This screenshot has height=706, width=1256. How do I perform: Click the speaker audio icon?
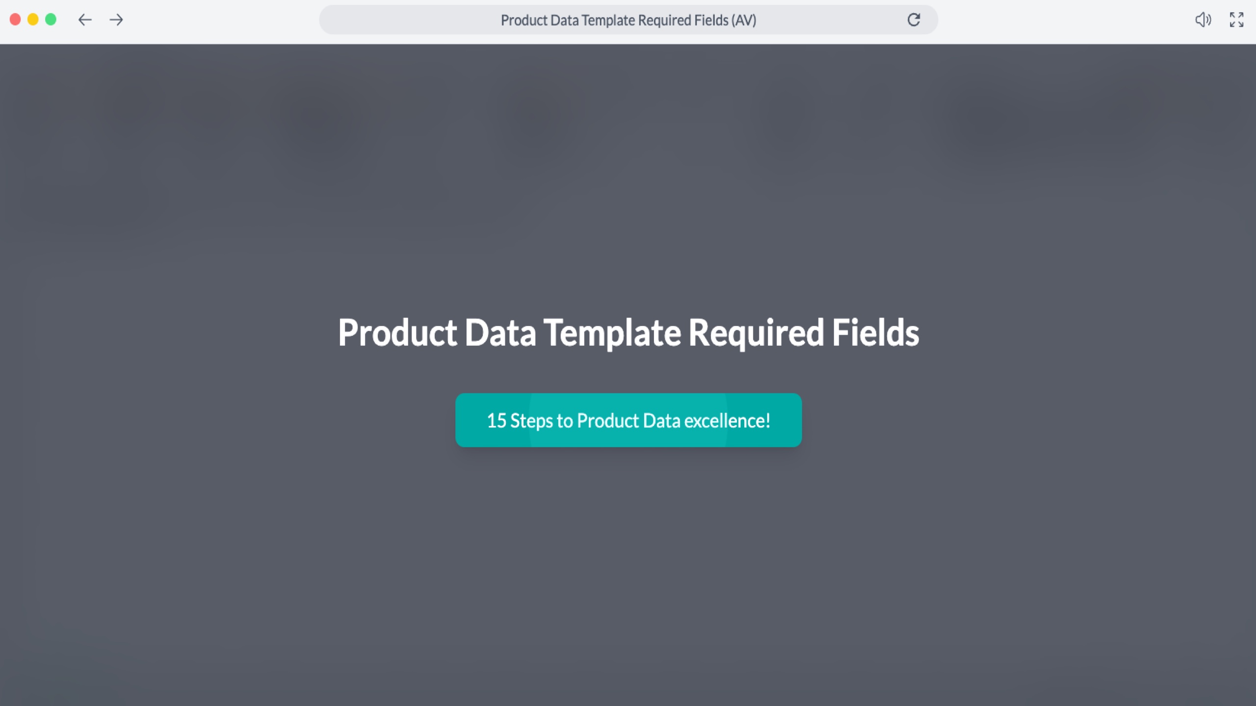click(x=1203, y=20)
